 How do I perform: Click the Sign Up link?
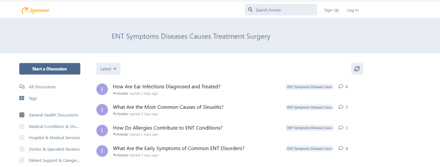tap(331, 10)
